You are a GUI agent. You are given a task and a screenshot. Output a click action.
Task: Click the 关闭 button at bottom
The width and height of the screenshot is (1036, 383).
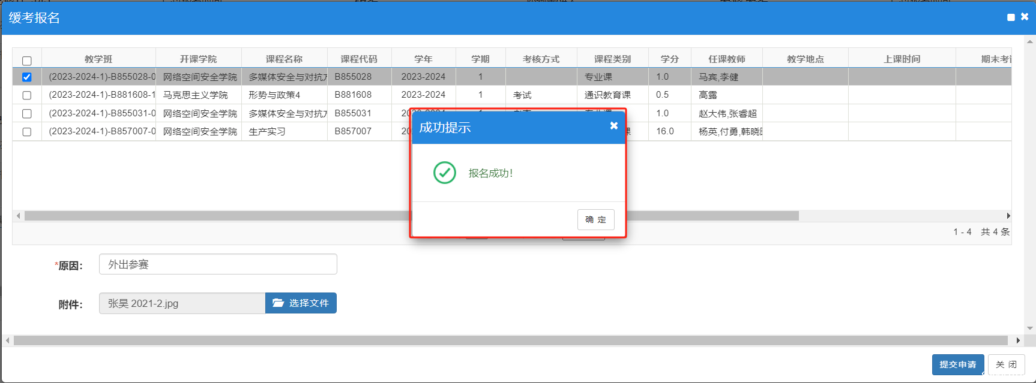click(x=1006, y=364)
